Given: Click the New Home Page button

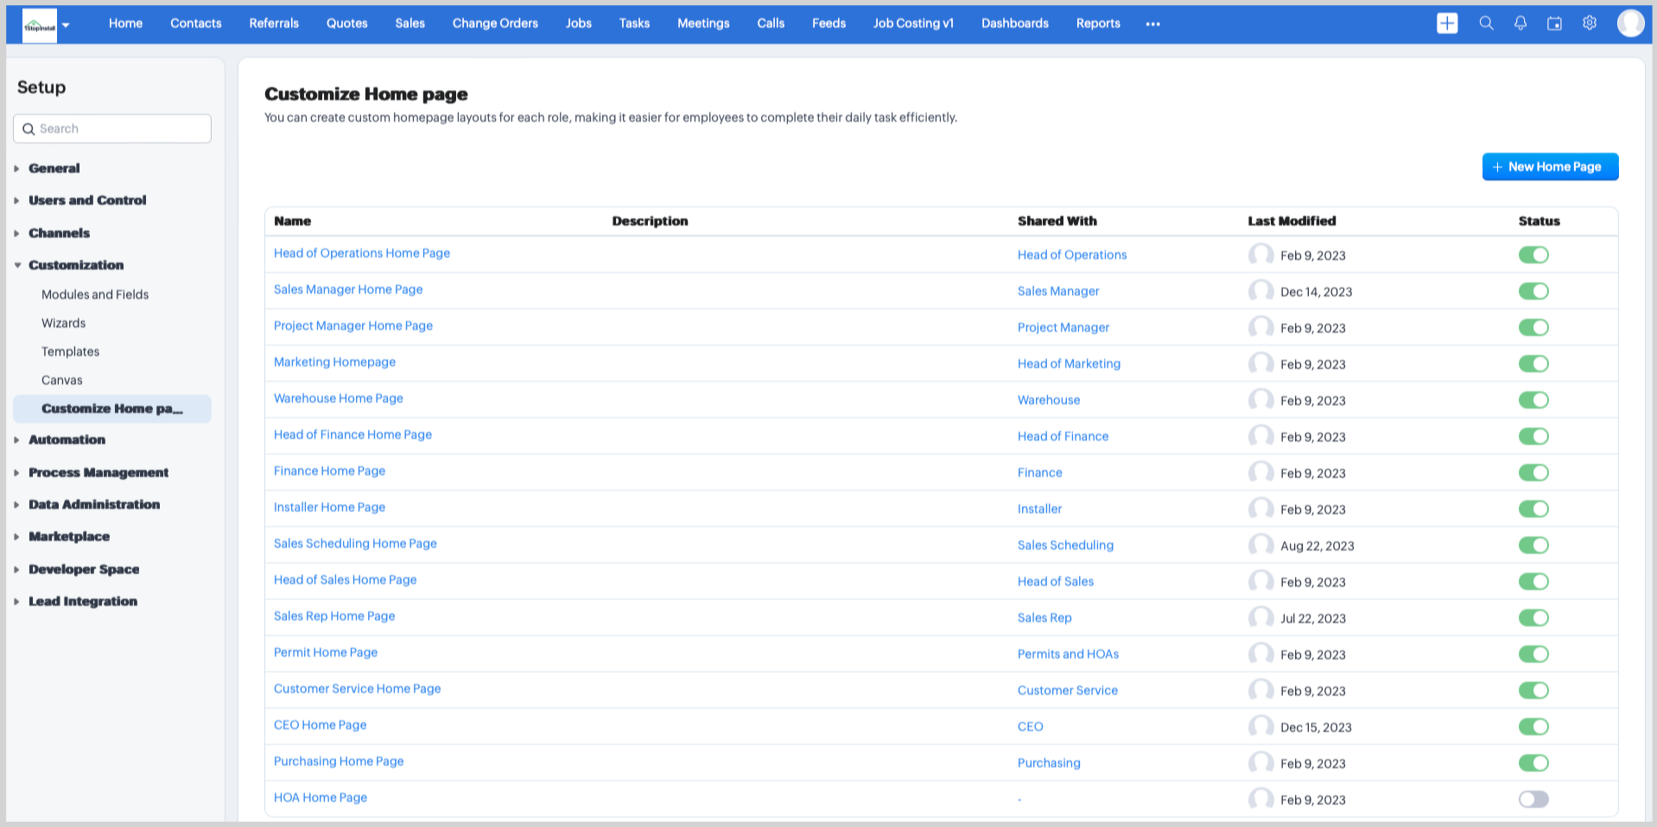Looking at the screenshot, I should [x=1550, y=167].
